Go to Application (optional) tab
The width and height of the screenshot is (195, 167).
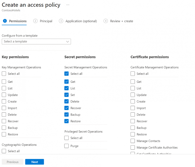81,21
